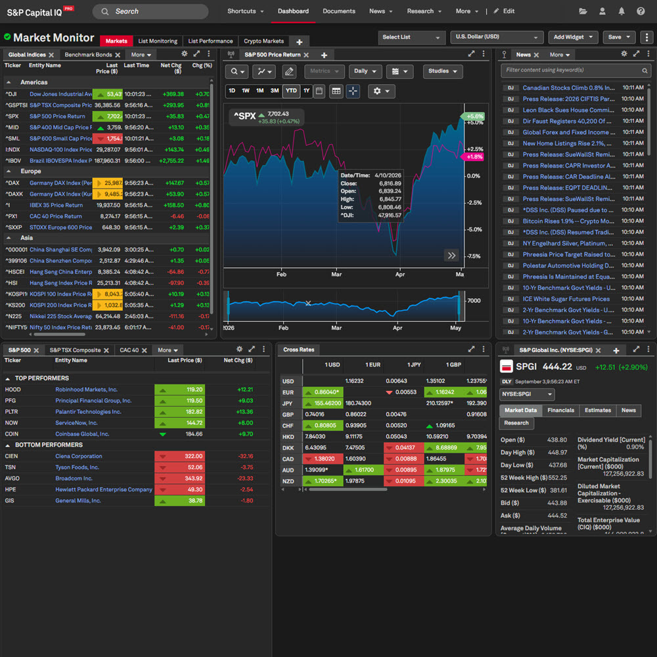The image size is (657, 657).
Task: Expand Global Indices widget to full size
Action: (x=196, y=54)
